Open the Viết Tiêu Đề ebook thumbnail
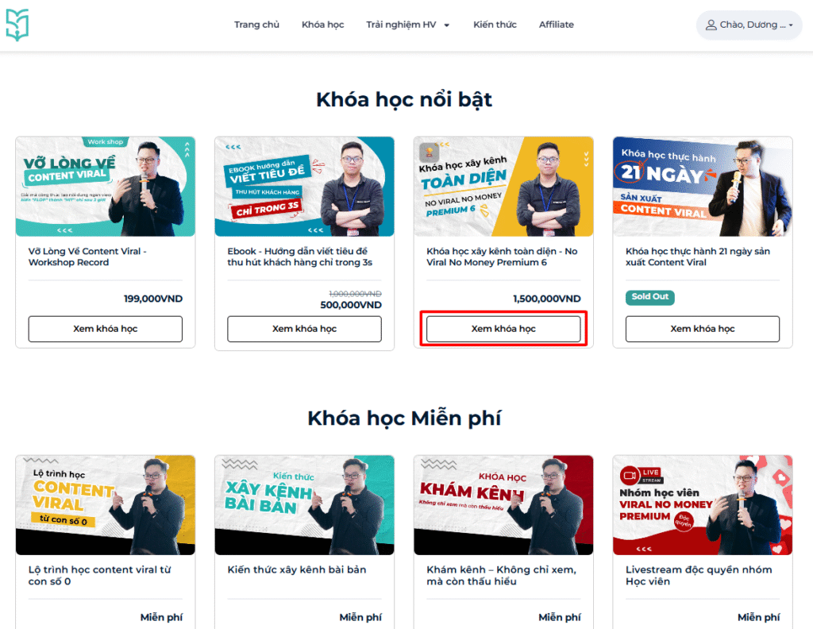The image size is (813, 629). [304, 186]
